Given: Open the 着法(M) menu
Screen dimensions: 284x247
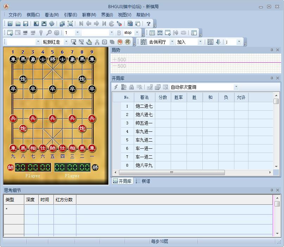Looking at the screenshot, I should [52, 15].
